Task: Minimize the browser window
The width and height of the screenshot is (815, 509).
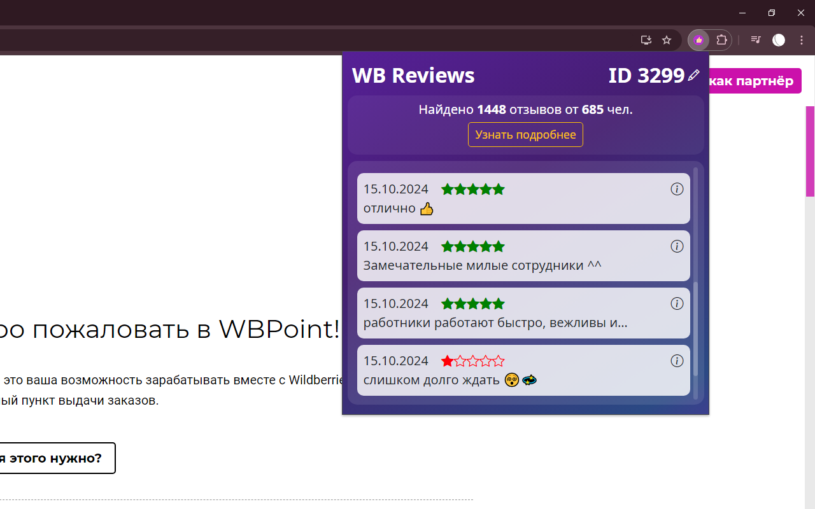Action: [742, 13]
